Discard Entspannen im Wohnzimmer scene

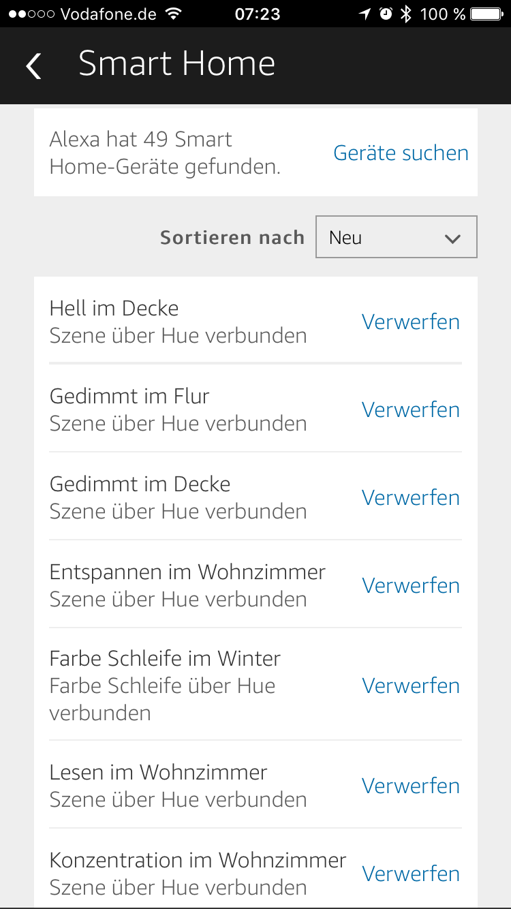tap(410, 585)
